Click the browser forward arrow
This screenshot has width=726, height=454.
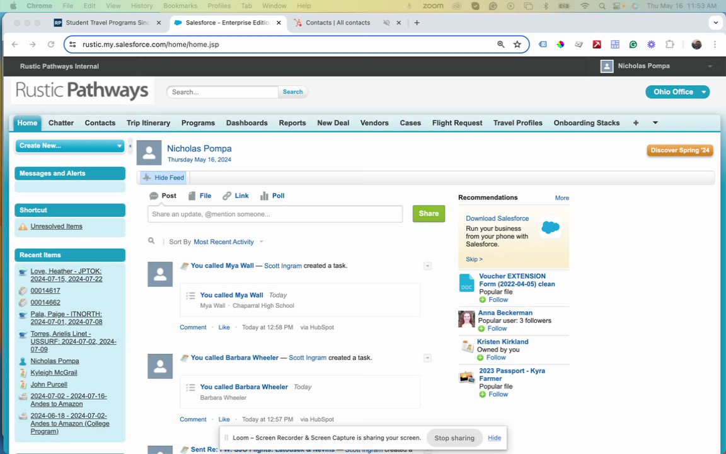click(x=32, y=45)
